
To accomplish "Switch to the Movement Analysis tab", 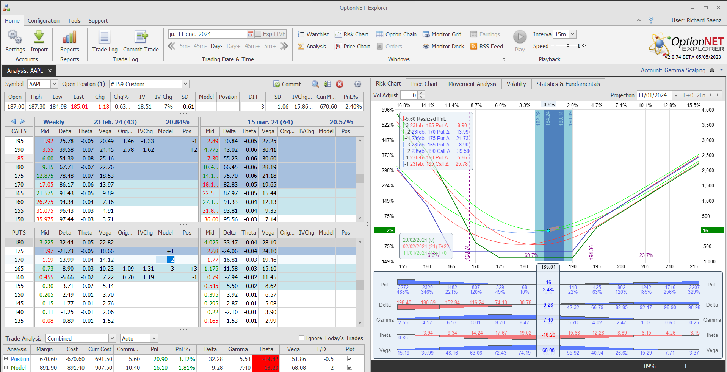I will [x=472, y=84].
